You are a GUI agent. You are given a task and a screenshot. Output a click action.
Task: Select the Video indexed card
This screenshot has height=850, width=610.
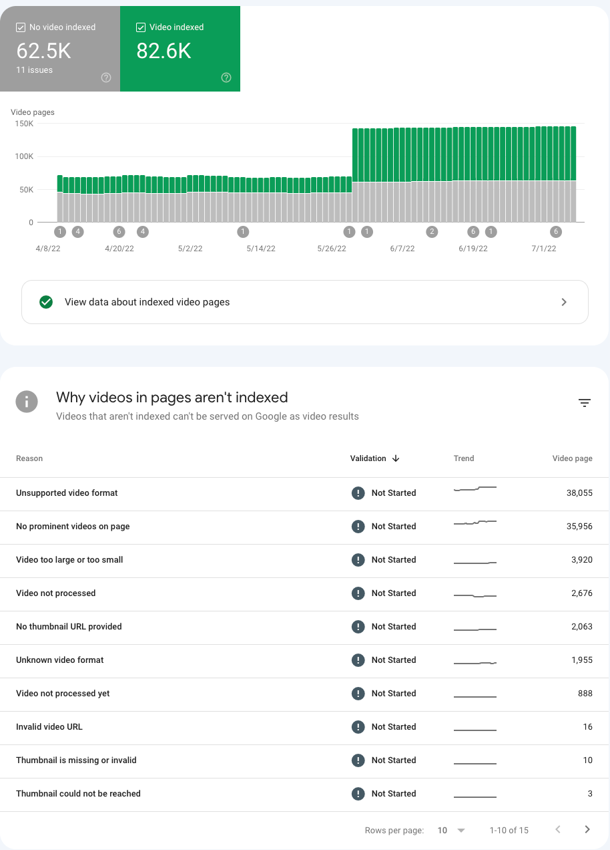180,49
